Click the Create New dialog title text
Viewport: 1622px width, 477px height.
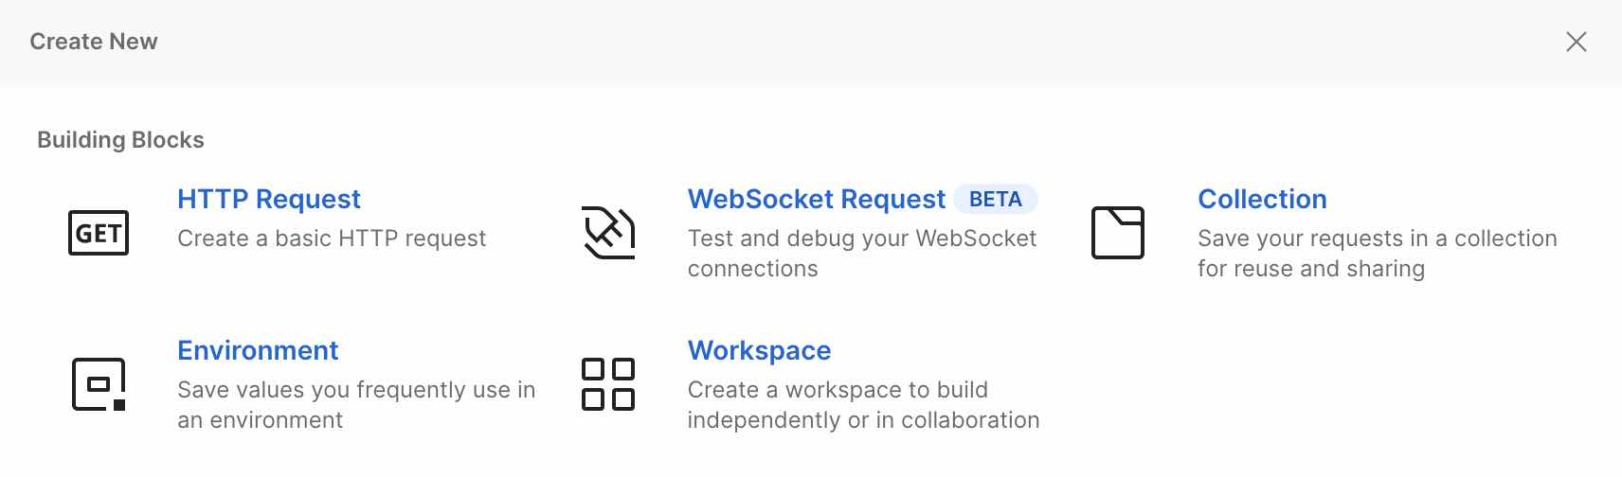[x=94, y=42]
